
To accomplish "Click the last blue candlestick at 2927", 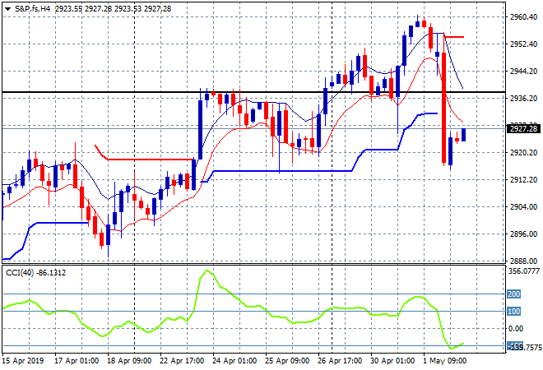I will [463, 135].
